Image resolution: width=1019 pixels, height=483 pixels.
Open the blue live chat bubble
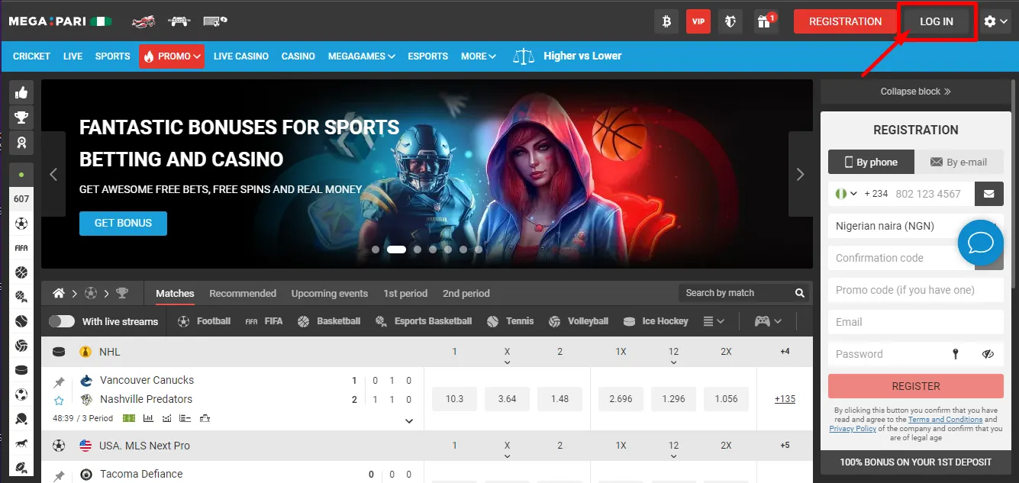pos(980,243)
